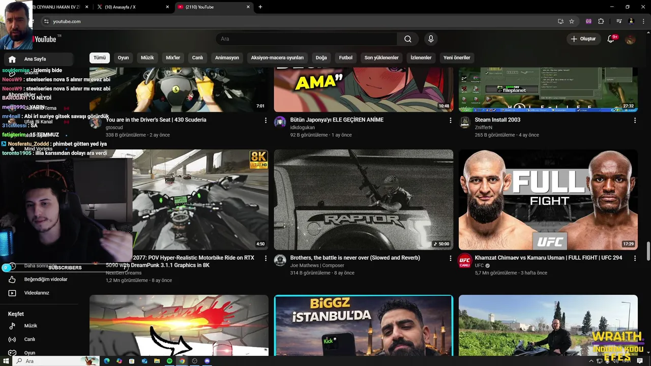Play the RAPTOR truck thumbnail video
651x366 pixels.
[x=364, y=199]
